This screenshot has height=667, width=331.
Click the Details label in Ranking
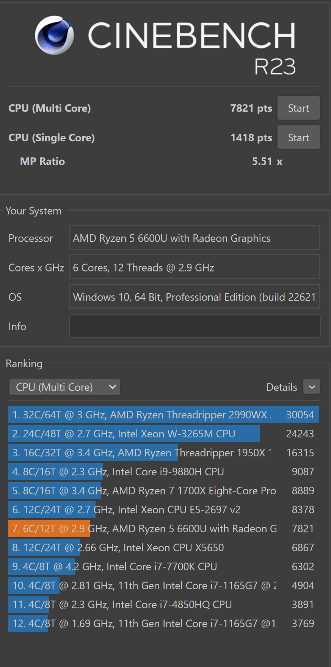point(281,387)
